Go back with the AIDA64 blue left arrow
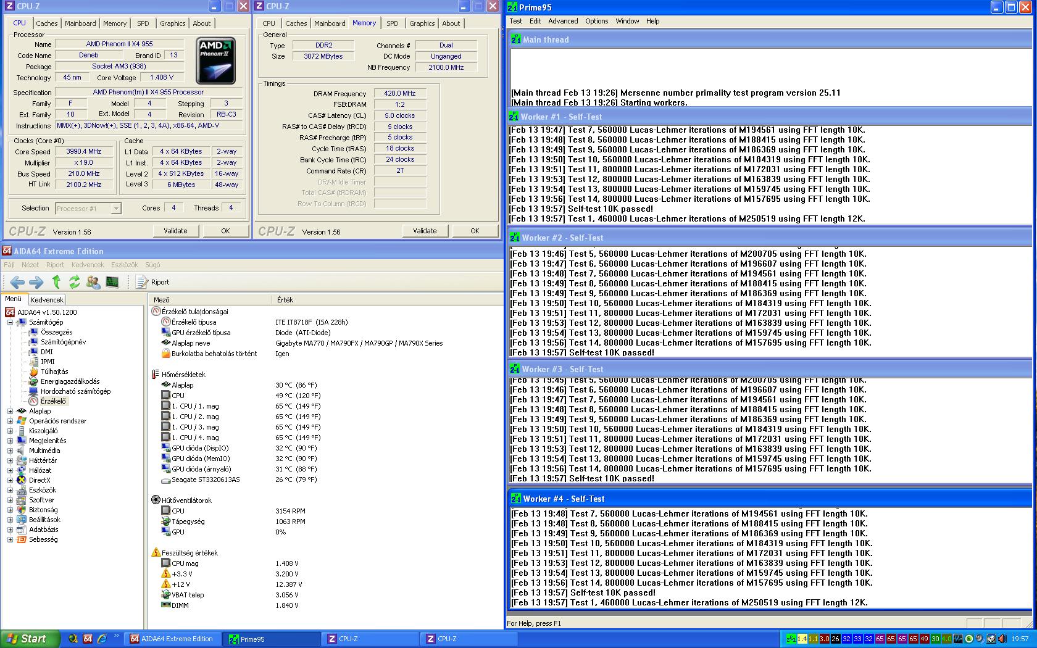The height and width of the screenshot is (648, 1037). (x=17, y=282)
